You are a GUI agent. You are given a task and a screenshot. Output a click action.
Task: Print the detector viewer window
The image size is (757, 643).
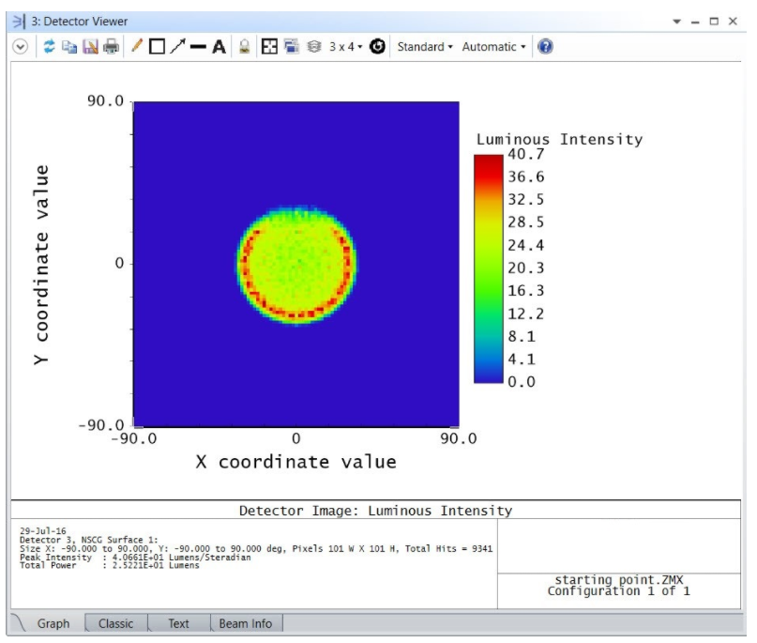(111, 47)
